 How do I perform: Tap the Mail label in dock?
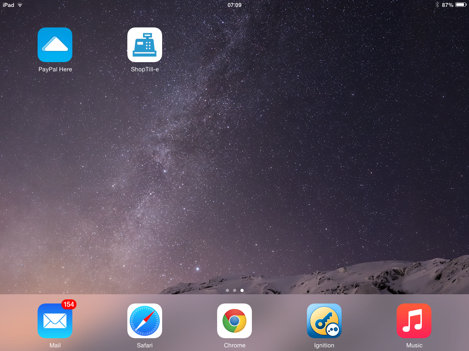pyautogui.click(x=55, y=346)
